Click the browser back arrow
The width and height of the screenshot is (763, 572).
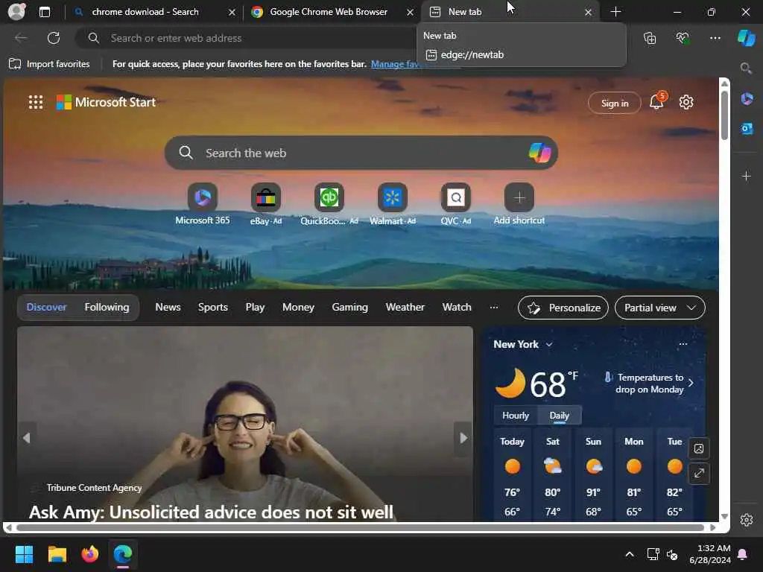[x=21, y=38]
